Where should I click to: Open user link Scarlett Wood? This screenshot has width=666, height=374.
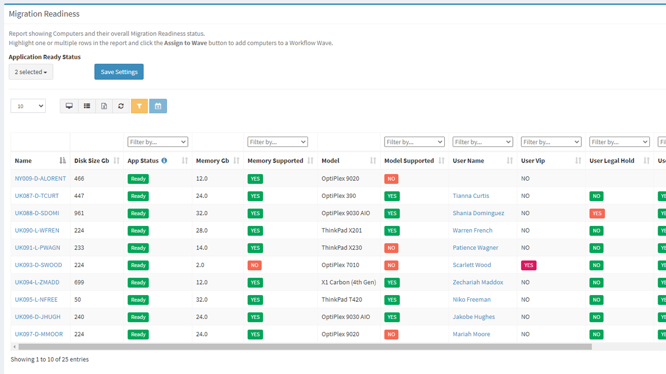point(471,265)
